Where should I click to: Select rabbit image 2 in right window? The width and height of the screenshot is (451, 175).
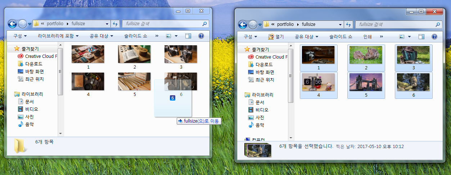tap(366, 55)
